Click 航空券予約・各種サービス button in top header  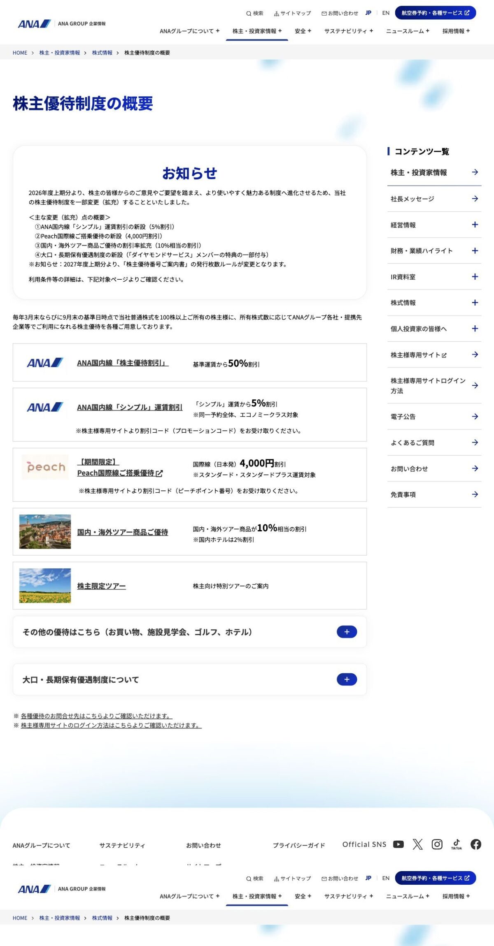(436, 13)
